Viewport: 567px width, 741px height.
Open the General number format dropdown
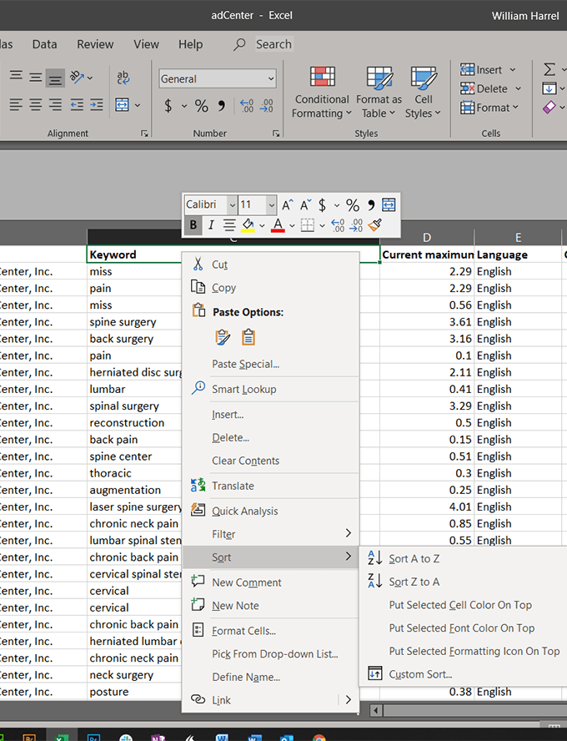pos(217,78)
